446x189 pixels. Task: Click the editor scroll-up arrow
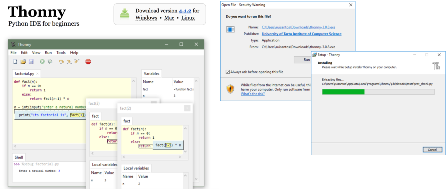point(133,81)
